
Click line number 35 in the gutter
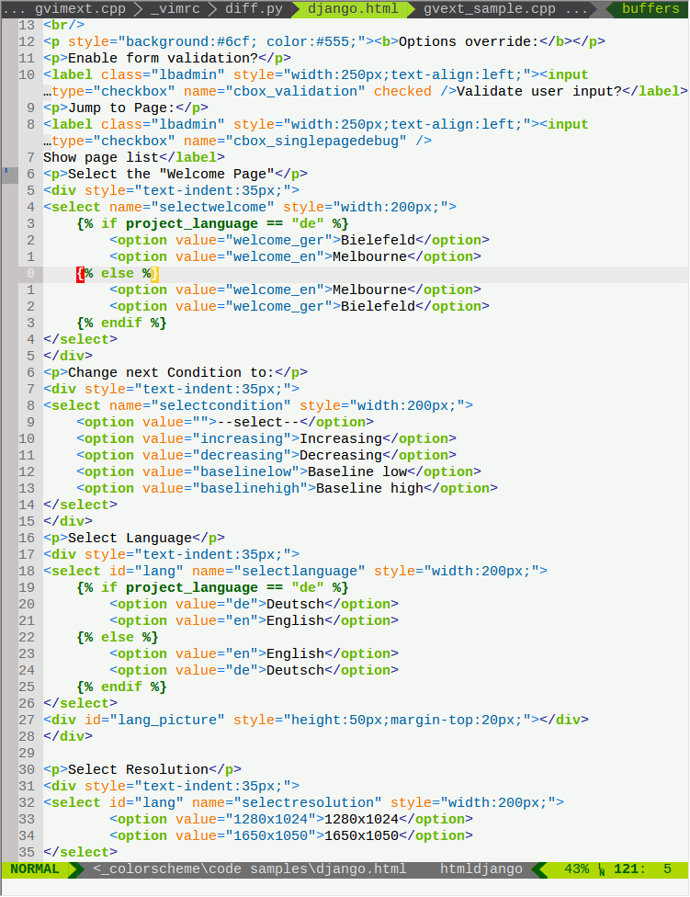(x=27, y=853)
